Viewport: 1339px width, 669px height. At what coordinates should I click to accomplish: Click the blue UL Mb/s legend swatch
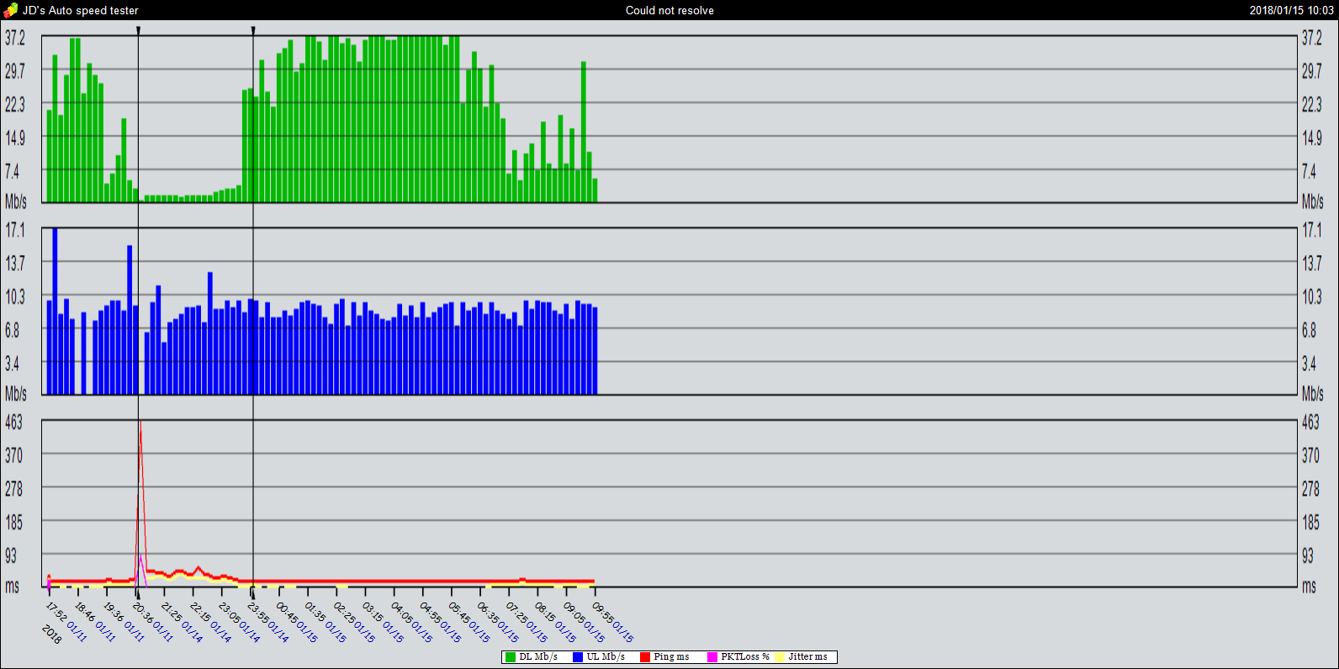tap(578, 657)
